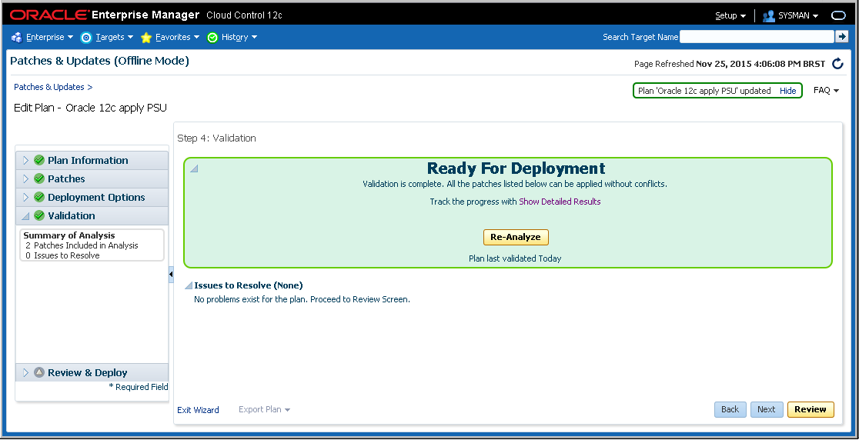This screenshot has width=859, height=440.
Task: Click the Next button
Action: (766, 409)
